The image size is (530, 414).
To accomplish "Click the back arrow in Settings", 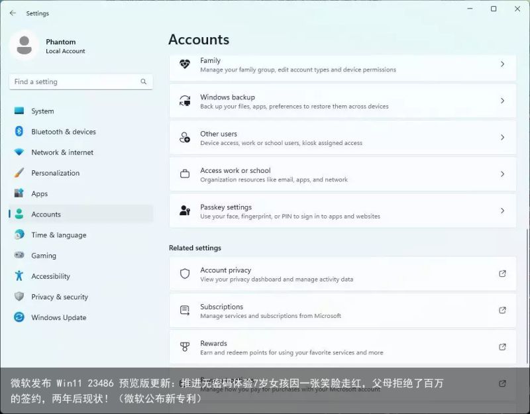I will (x=13, y=13).
